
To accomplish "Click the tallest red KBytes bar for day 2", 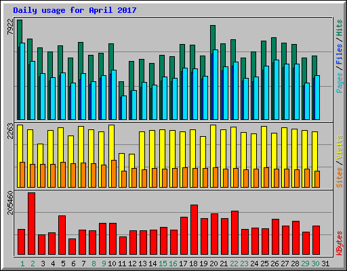I will 31,224.
